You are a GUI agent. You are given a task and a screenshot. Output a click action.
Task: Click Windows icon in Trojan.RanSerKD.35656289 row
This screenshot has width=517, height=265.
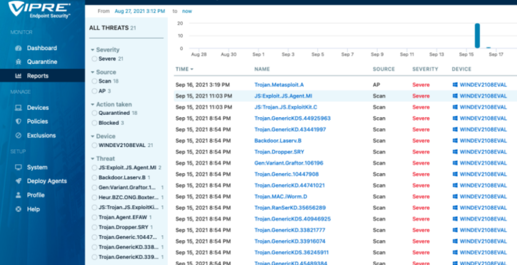point(455,208)
